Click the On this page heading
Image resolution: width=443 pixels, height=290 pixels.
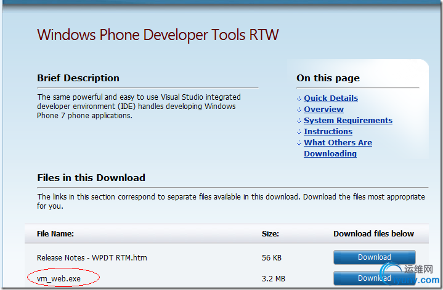[328, 78]
